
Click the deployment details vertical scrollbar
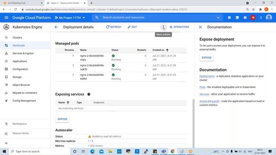(194, 123)
